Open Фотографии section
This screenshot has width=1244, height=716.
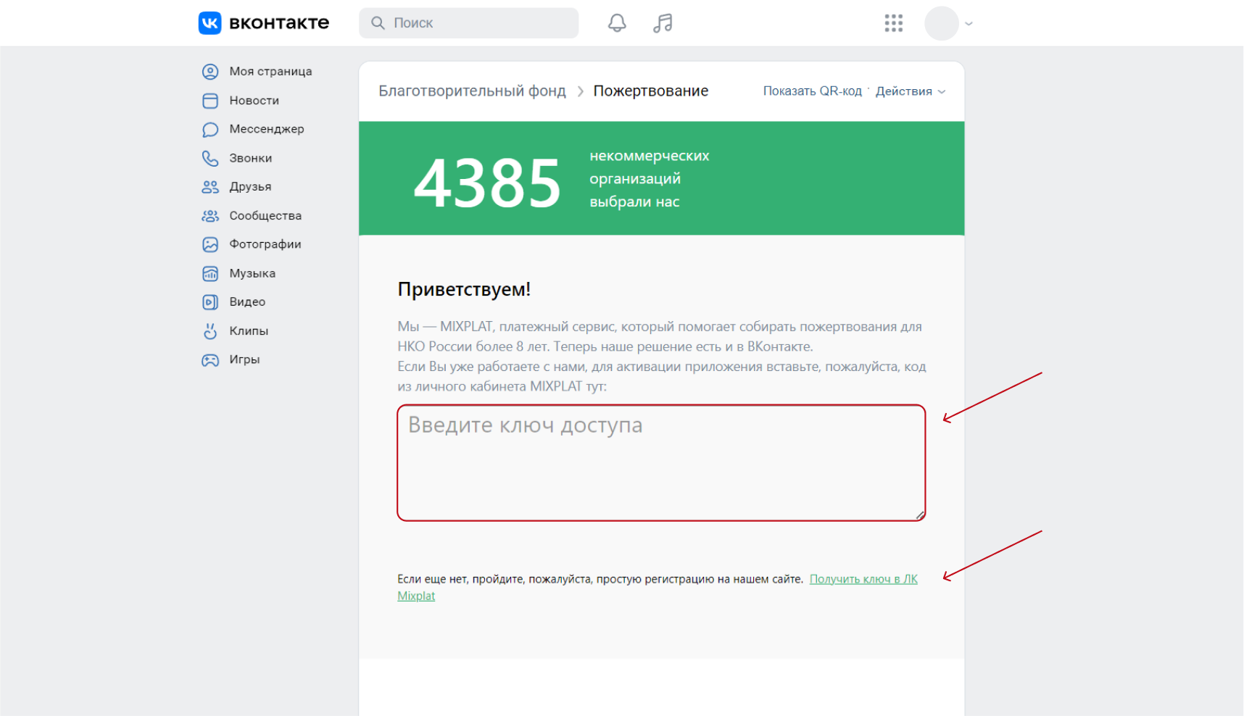(265, 244)
